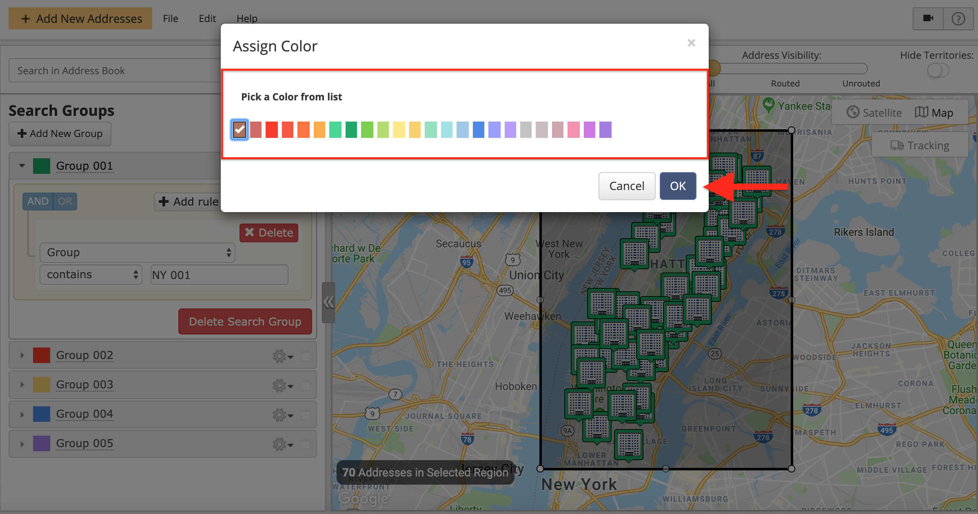This screenshot has height=514, width=978.
Task: Click the Group 001 green color square
Action: (x=42, y=166)
